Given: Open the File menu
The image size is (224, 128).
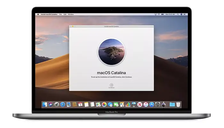Looking at the screenshot, I should (60, 14).
